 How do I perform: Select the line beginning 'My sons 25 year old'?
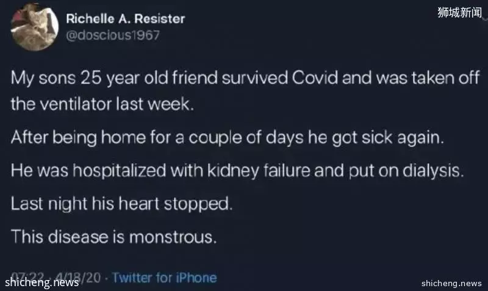point(245,78)
